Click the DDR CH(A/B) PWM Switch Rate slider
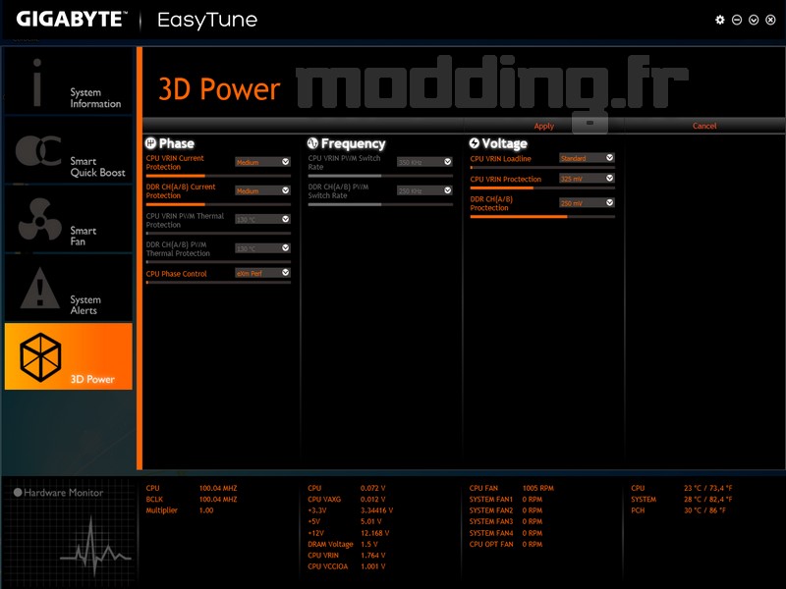786x589 pixels. pyautogui.click(x=380, y=204)
